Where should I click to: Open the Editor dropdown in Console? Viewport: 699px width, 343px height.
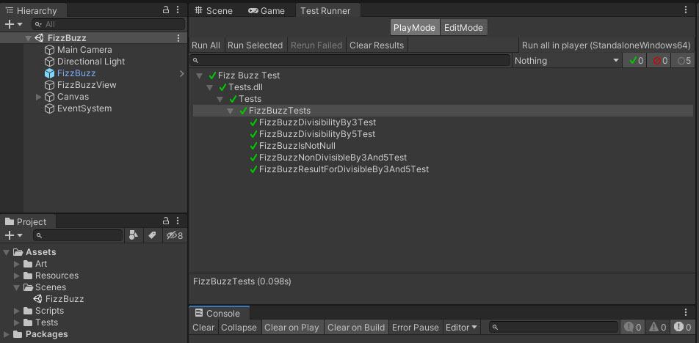pyautogui.click(x=461, y=328)
